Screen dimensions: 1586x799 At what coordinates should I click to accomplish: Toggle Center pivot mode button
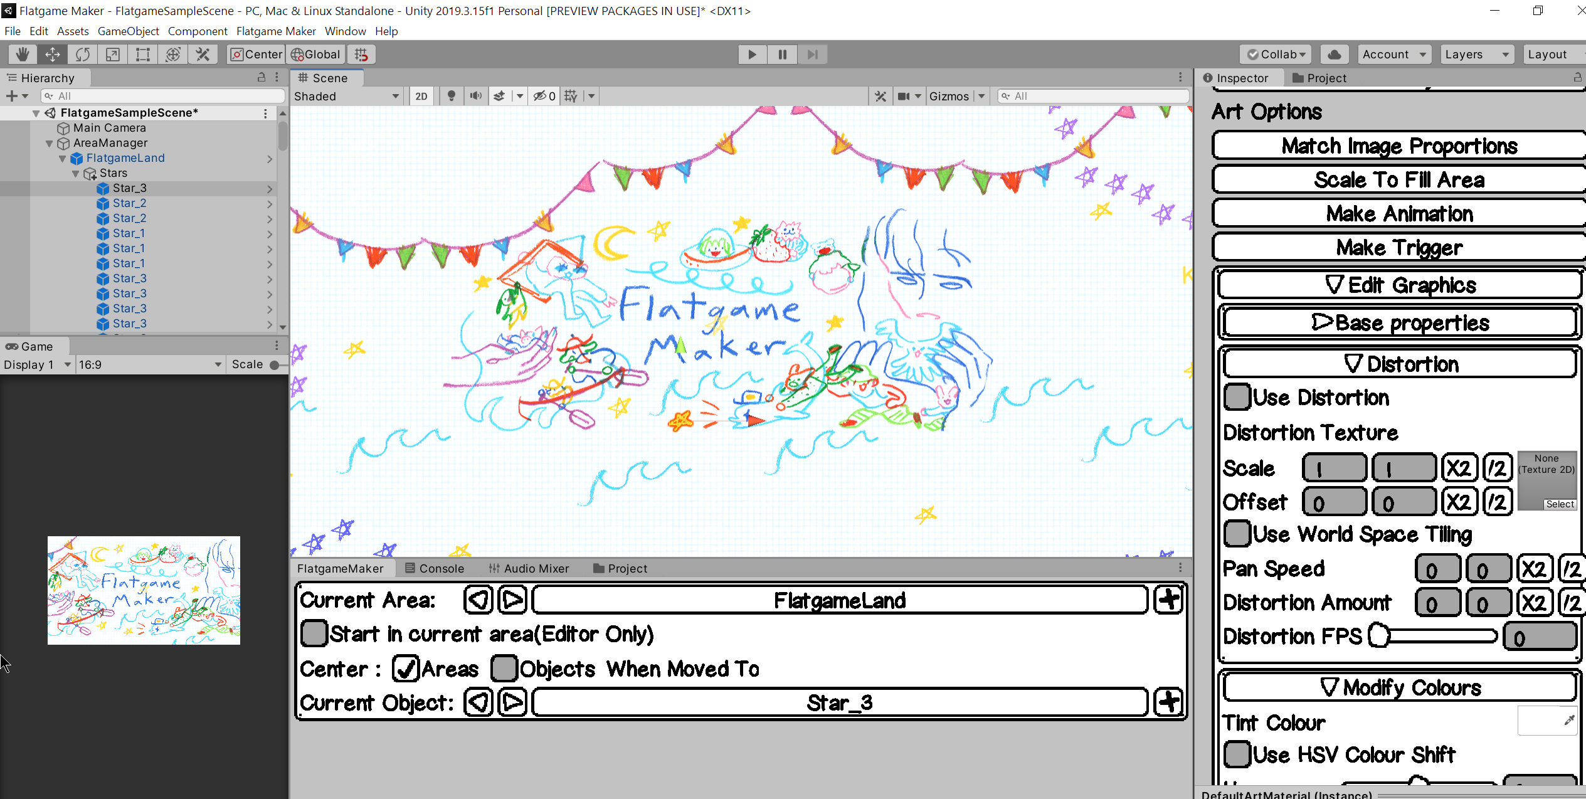(256, 55)
